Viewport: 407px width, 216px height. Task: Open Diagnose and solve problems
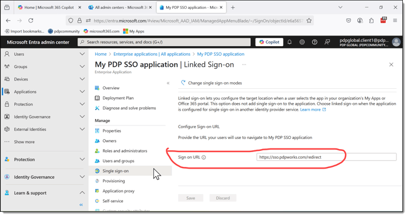(x=129, y=108)
